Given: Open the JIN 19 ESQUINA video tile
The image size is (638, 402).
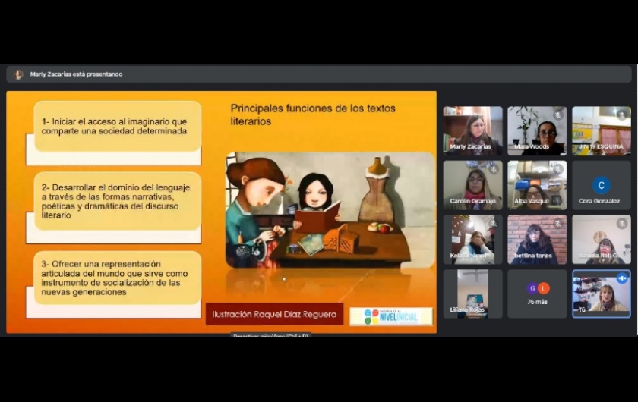Looking at the screenshot, I should click(602, 131).
